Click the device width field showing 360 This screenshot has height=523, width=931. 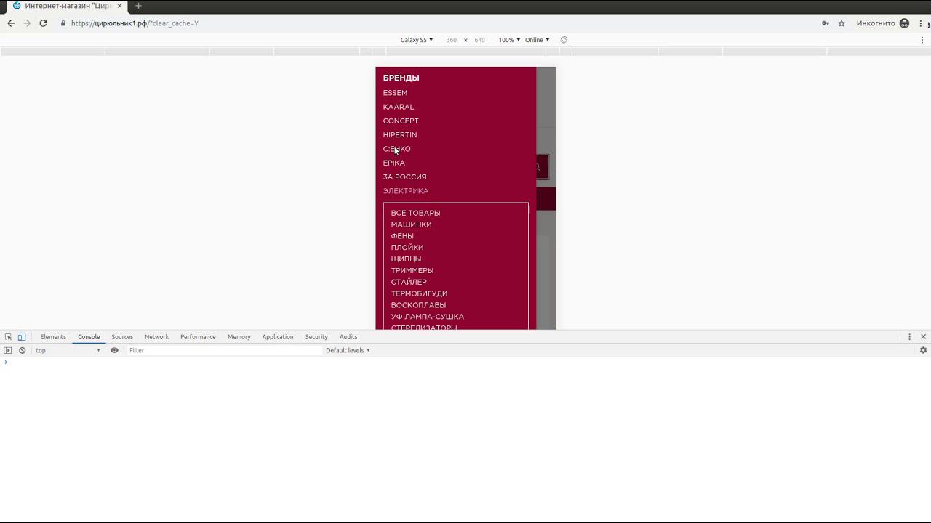click(x=452, y=40)
